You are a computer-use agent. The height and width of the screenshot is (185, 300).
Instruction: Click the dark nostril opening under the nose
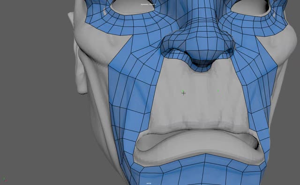tap(201, 62)
